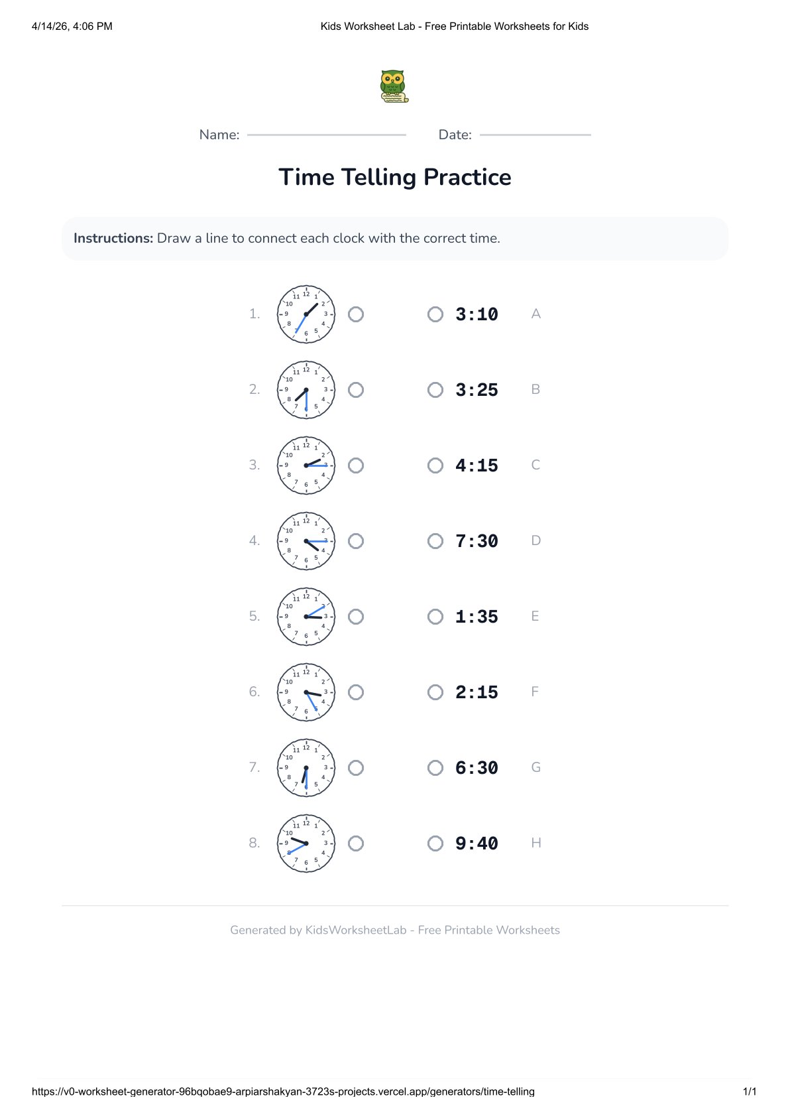Click the clock face for question 6
The image size is (788, 1116).
point(306,692)
